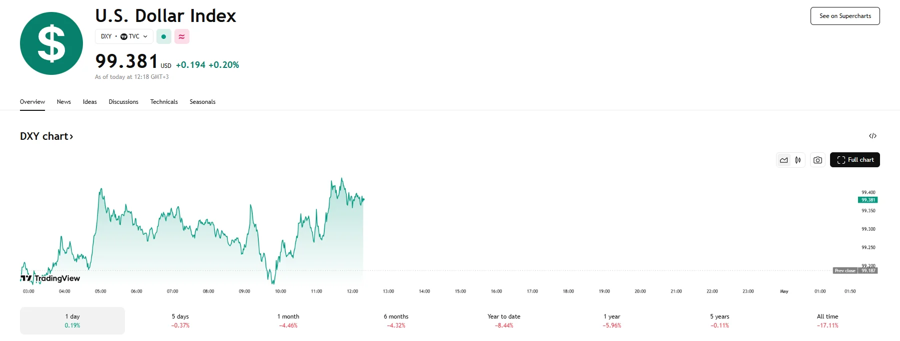The height and width of the screenshot is (341, 900).
Task: Click the 99.381 current price label
Action: (868, 200)
